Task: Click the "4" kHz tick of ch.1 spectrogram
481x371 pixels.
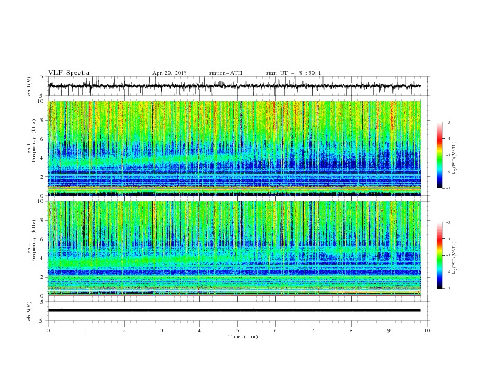Action: coord(43,158)
